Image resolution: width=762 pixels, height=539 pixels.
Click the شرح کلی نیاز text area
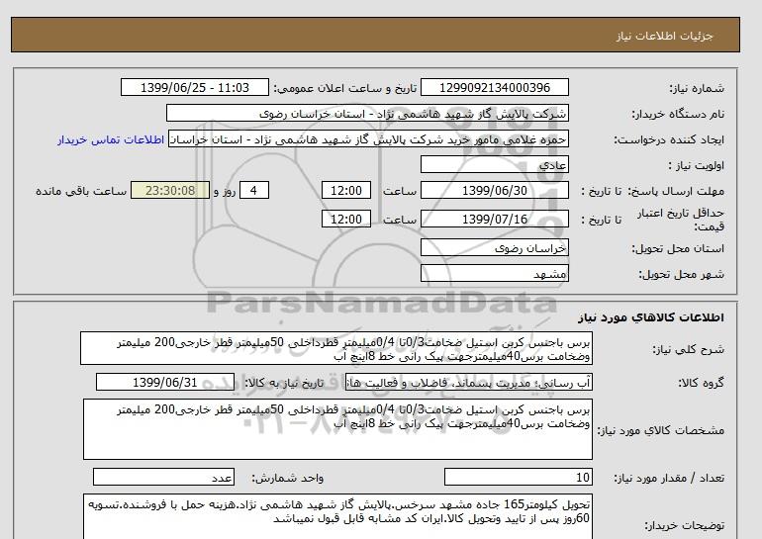(x=335, y=349)
